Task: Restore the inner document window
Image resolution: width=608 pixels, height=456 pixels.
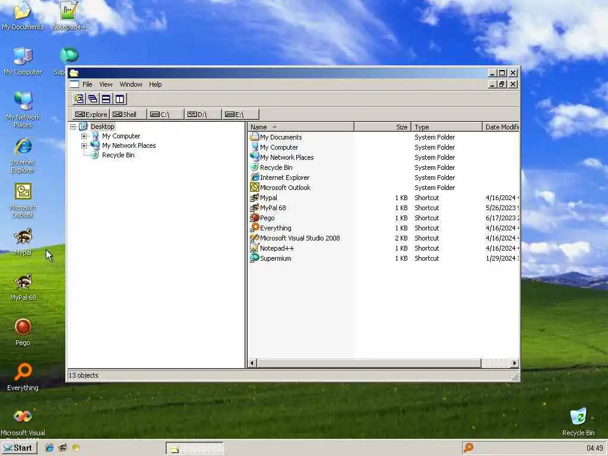Action: point(502,84)
